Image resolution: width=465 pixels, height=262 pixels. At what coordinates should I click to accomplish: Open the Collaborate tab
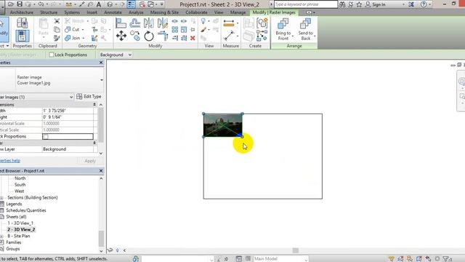point(196,12)
